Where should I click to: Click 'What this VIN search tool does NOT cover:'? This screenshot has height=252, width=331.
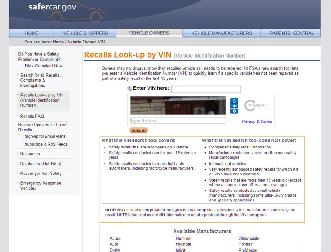coord(249,140)
